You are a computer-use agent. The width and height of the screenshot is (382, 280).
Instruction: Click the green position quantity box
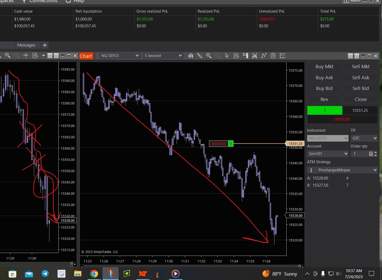click(325, 110)
